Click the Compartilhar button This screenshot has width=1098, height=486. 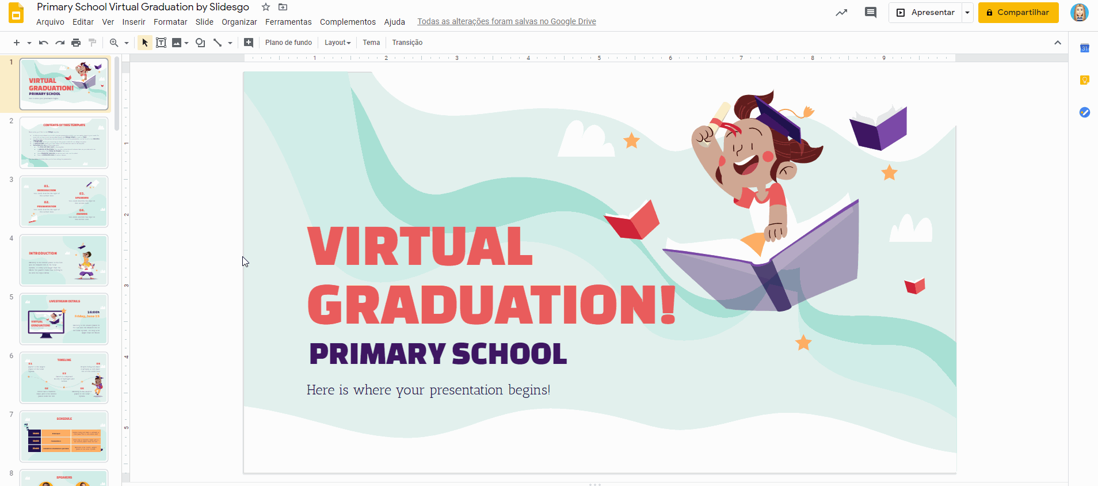[x=1018, y=12]
